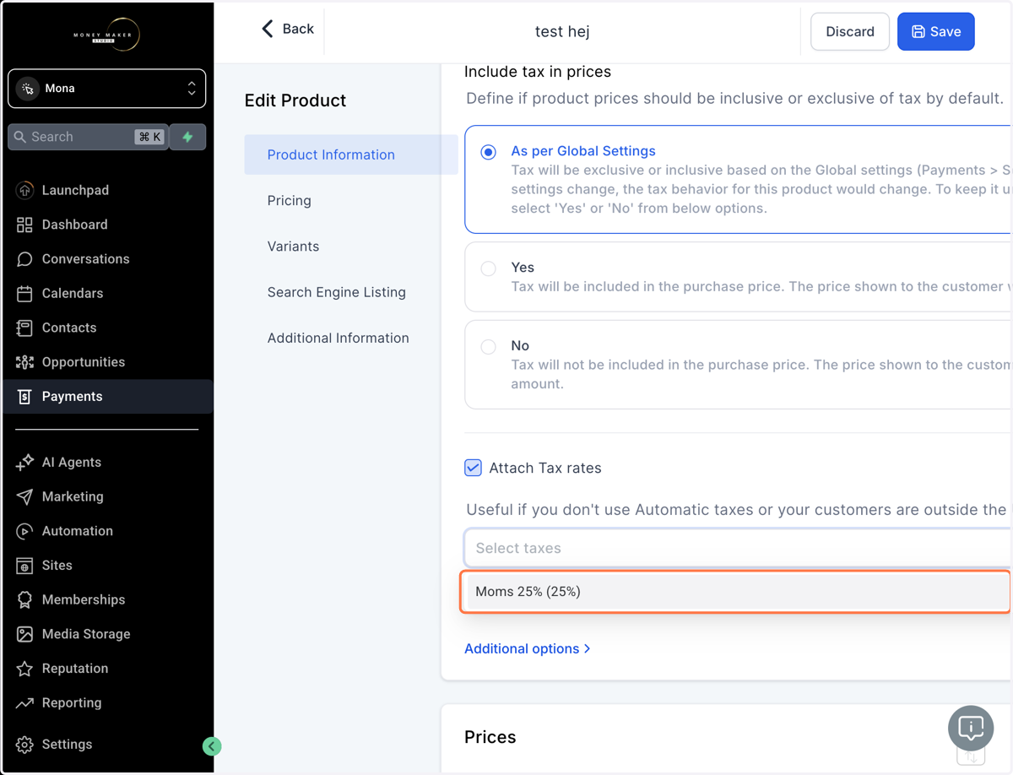Uncheck the Attach Tax rates checkbox
Viewport: 1013px width, 775px height.
click(473, 468)
